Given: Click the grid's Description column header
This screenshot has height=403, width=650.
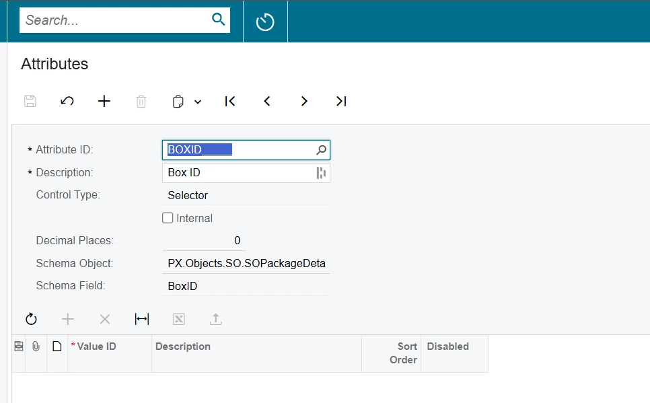Looking at the screenshot, I should click(x=256, y=353).
